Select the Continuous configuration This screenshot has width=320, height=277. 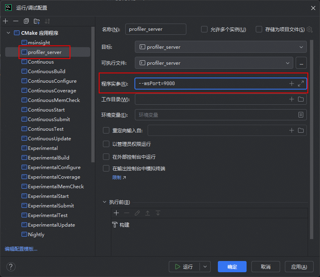(x=41, y=62)
